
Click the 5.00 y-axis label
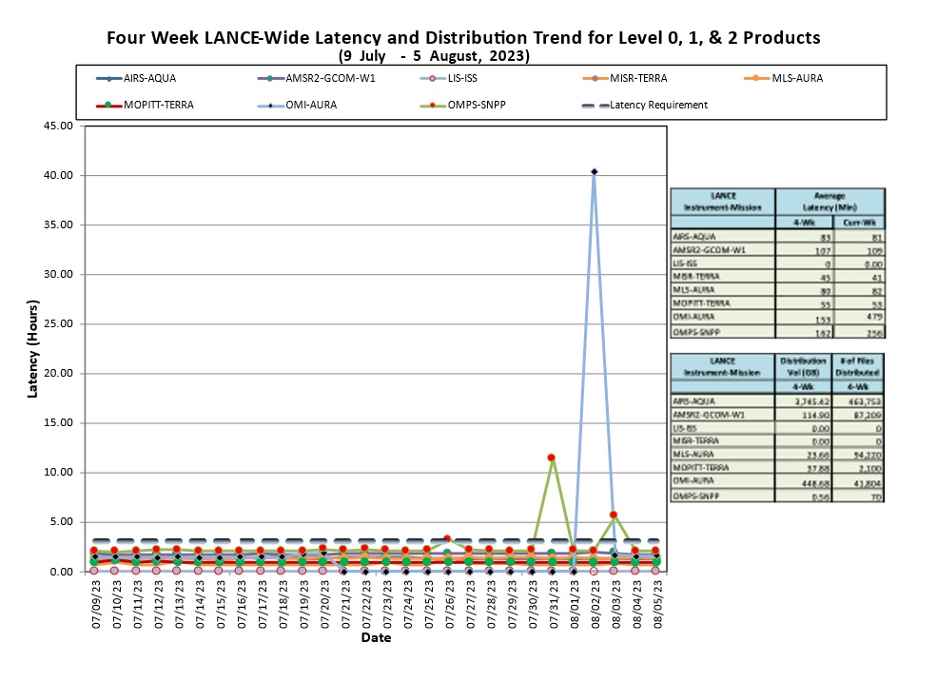[61, 522]
